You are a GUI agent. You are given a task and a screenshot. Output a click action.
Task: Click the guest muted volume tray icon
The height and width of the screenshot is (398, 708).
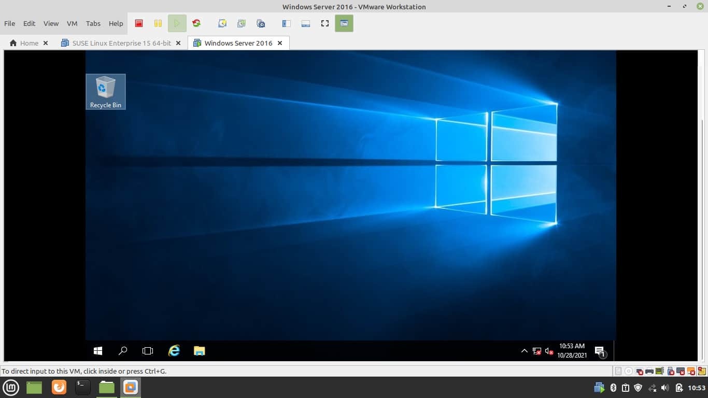coord(549,351)
